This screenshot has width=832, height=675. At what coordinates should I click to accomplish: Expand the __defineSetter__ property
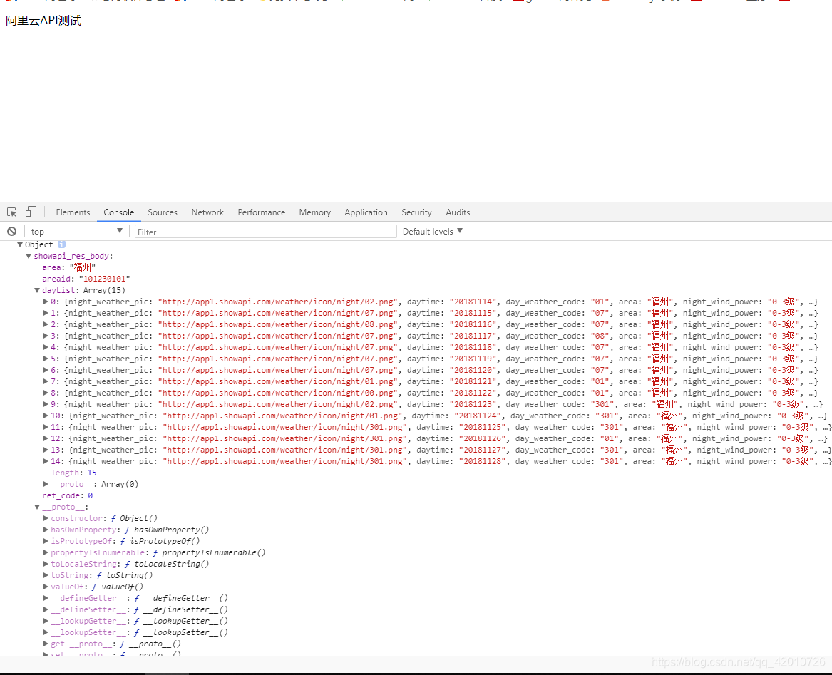tap(46, 609)
